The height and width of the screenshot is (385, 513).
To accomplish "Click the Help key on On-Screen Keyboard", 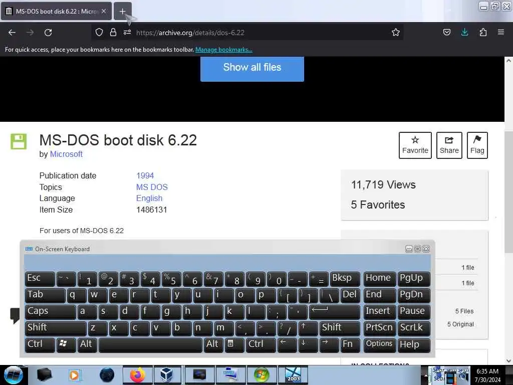I will point(414,345).
